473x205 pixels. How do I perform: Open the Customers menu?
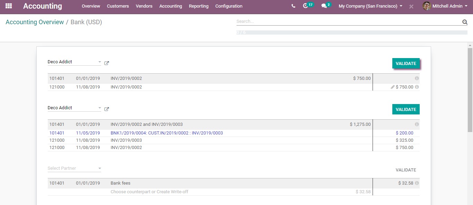coord(118,6)
